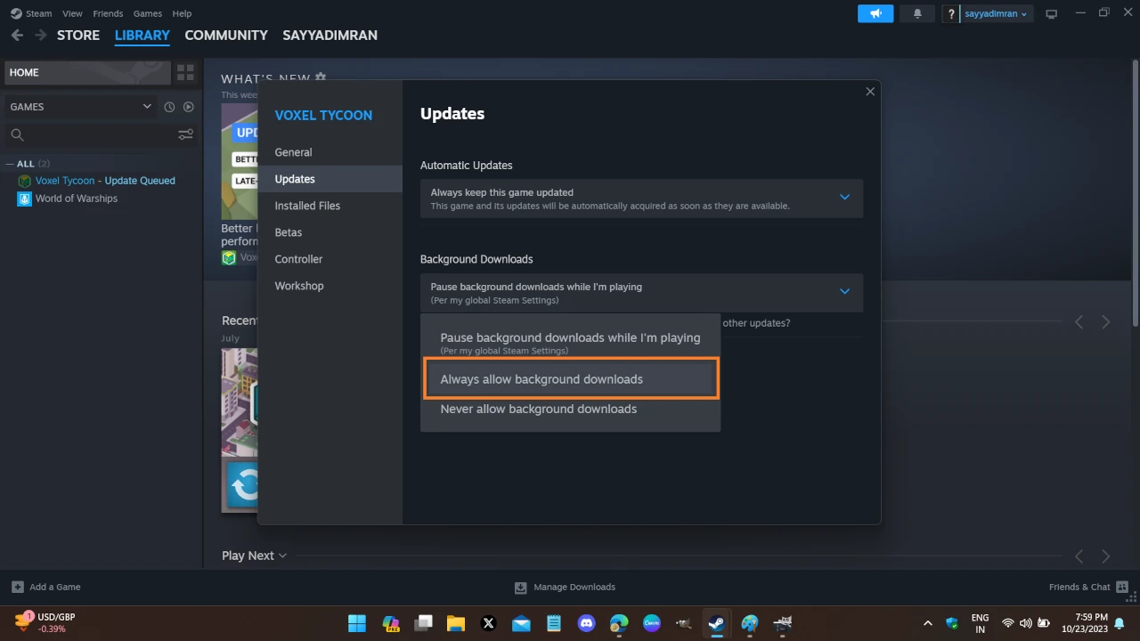Image resolution: width=1140 pixels, height=641 pixels.
Task: Open Friends & Chat icon
Action: pyautogui.click(x=1122, y=587)
